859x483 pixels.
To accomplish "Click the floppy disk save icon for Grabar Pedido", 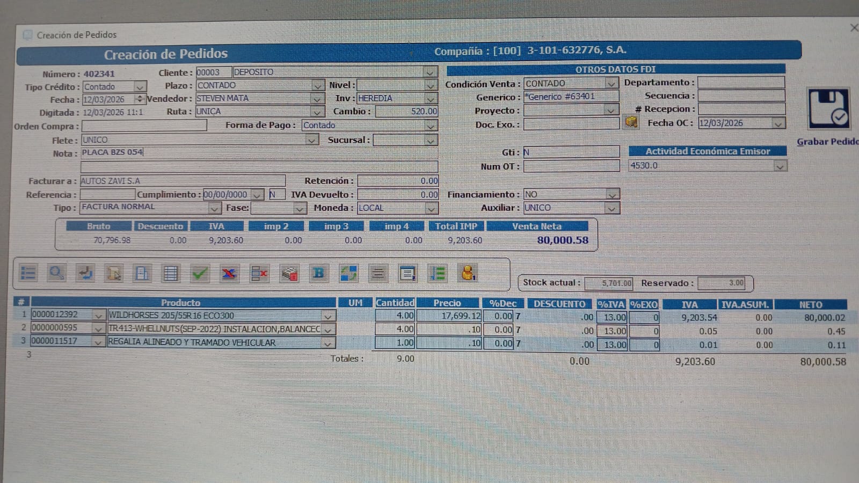I will (828, 109).
